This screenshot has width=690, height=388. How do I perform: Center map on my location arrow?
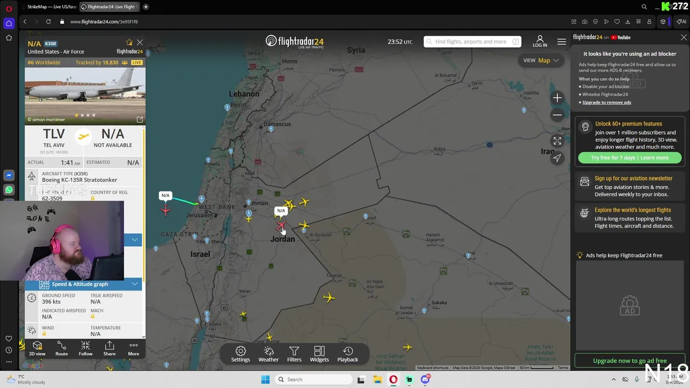click(x=557, y=158)
